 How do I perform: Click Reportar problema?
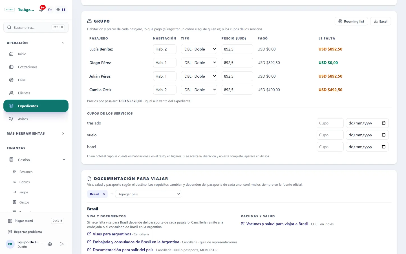(x=25, y=232)
